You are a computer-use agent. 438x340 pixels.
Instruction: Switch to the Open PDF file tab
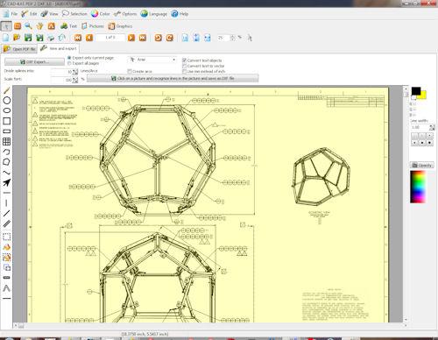click(19, 49)
